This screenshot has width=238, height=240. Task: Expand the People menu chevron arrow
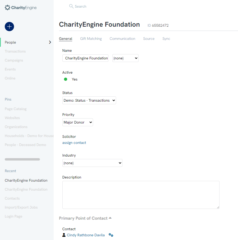(50, 42)
